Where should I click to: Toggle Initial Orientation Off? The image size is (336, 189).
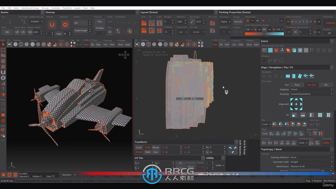click(x=288, y=22)
